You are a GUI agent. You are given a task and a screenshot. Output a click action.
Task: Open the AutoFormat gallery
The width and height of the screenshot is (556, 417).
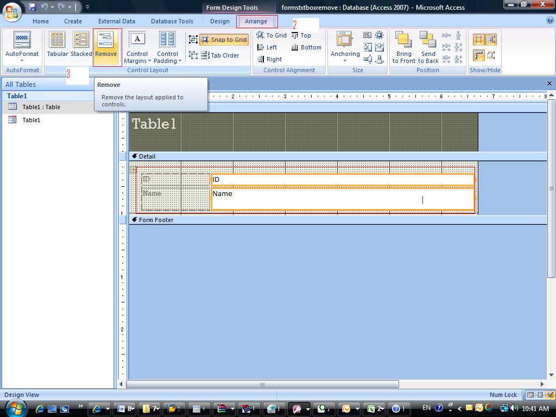22,47
